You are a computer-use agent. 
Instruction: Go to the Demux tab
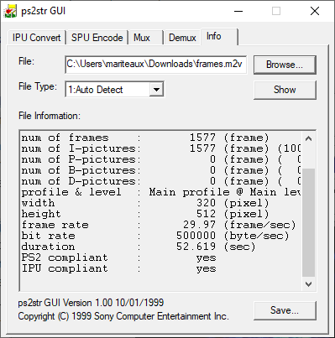(182, 38)
